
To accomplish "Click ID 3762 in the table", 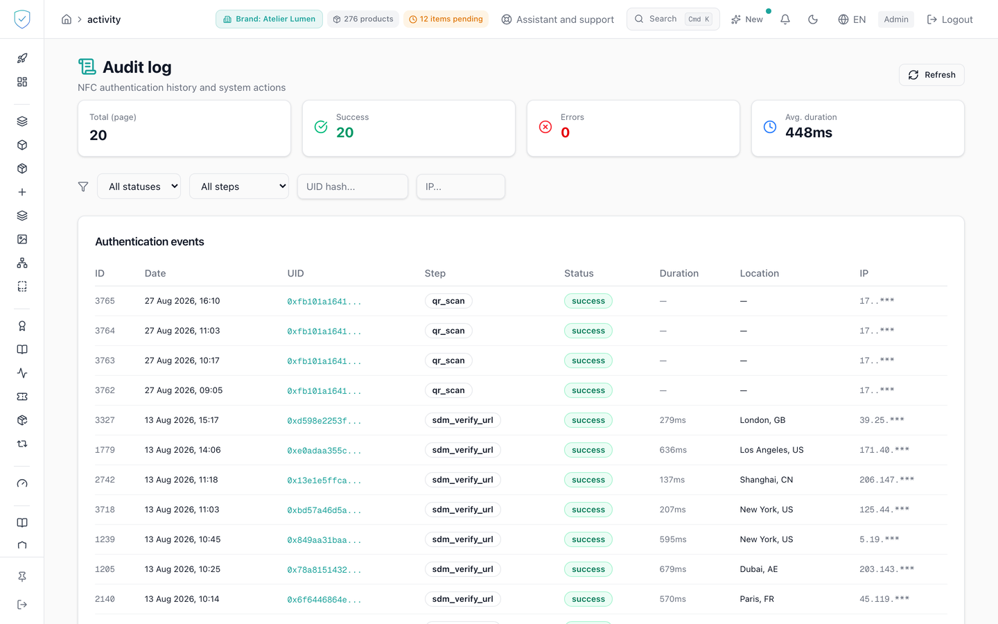I will coord(105,390).
